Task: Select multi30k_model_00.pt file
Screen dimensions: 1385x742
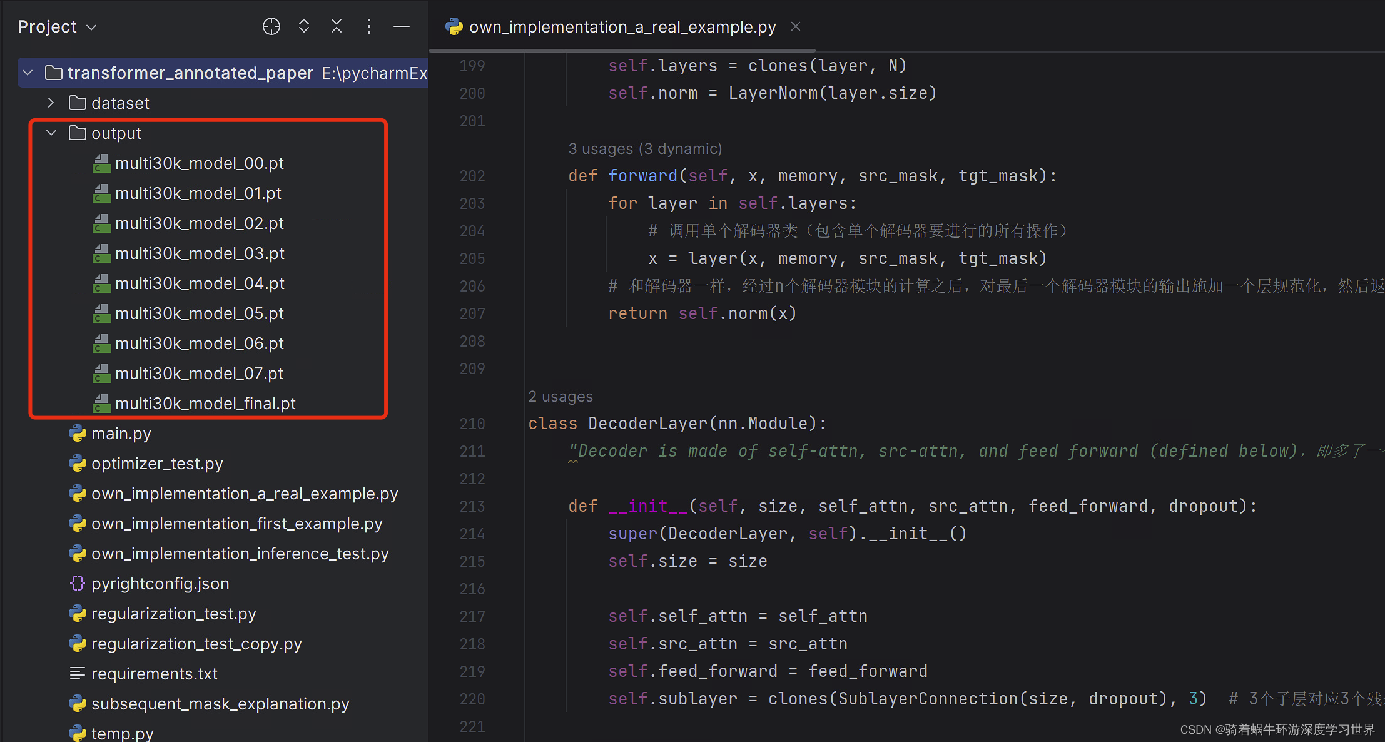Action: pyautogui.click(x=200, y=163)
